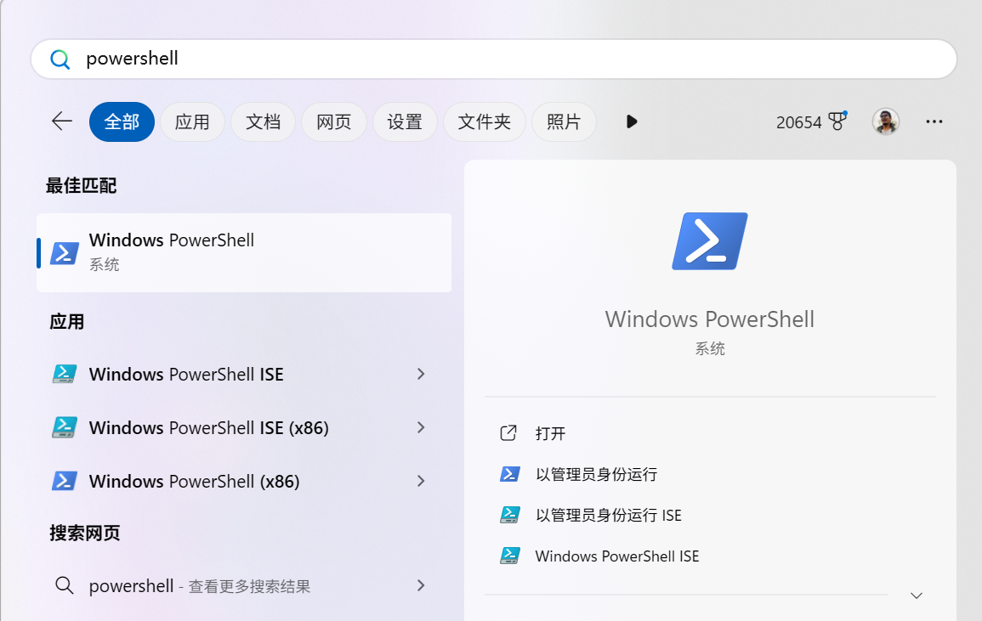Expand Windows PowerShell ISE result chevron
This screenshot has width=982, height=621.
click(421, 374)
